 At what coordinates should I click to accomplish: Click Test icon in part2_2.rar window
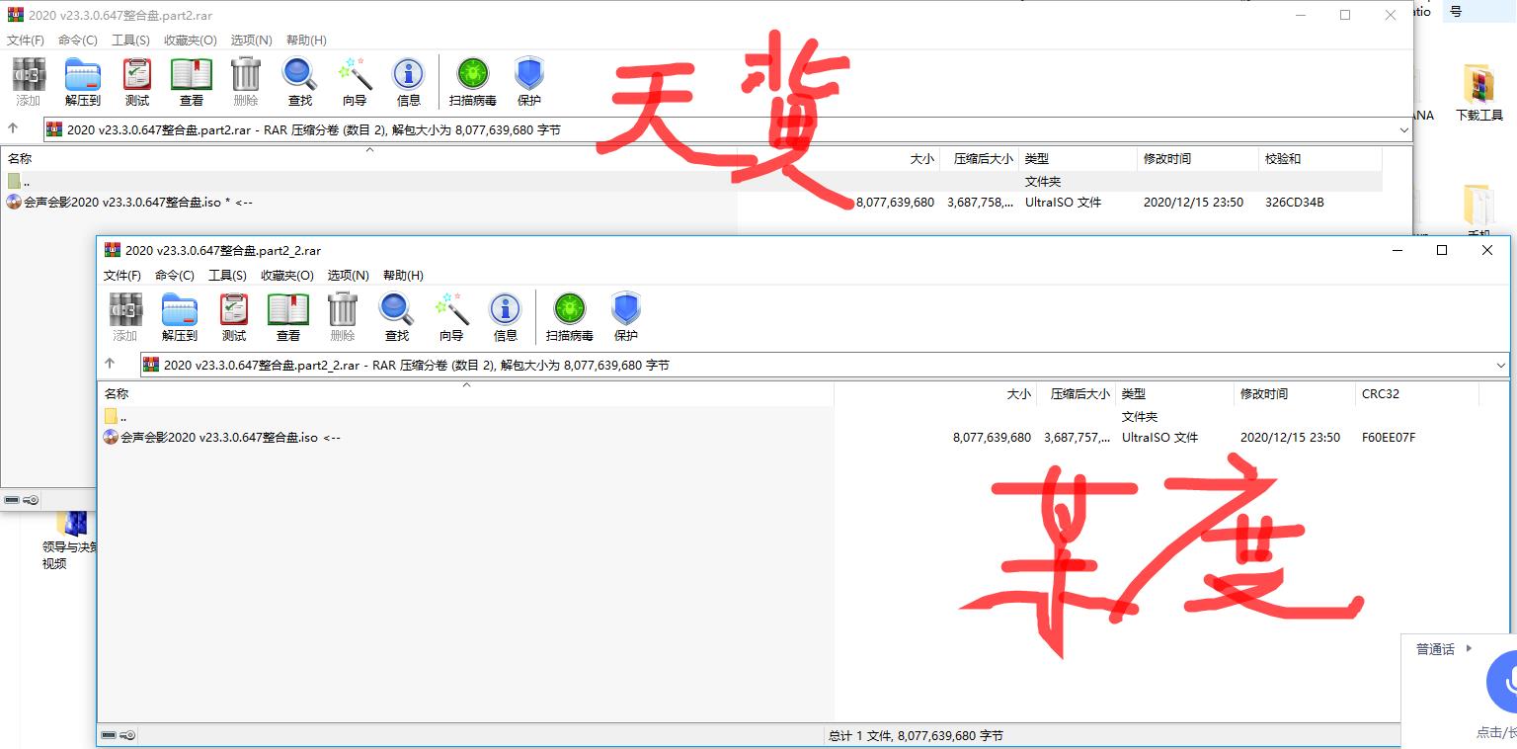(234, 317)
